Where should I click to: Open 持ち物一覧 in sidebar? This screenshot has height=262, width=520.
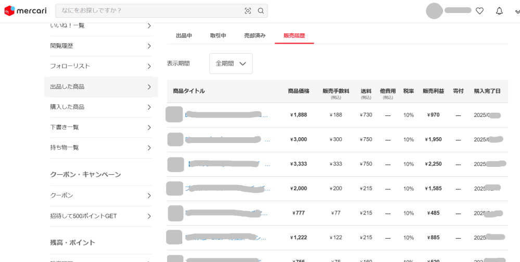pos(101,148)
